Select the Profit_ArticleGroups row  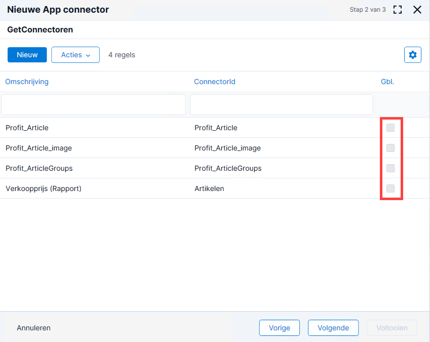point(215,168)
